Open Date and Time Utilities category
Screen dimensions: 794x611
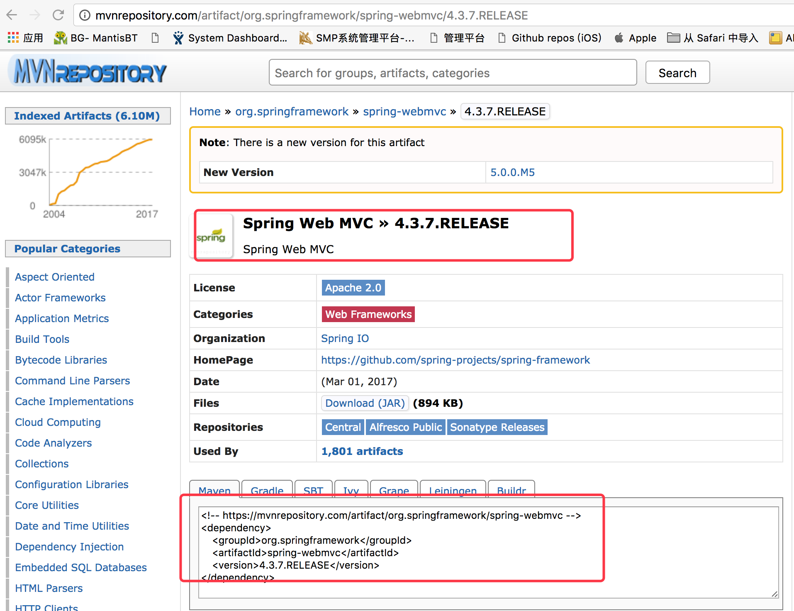point(72,526)
